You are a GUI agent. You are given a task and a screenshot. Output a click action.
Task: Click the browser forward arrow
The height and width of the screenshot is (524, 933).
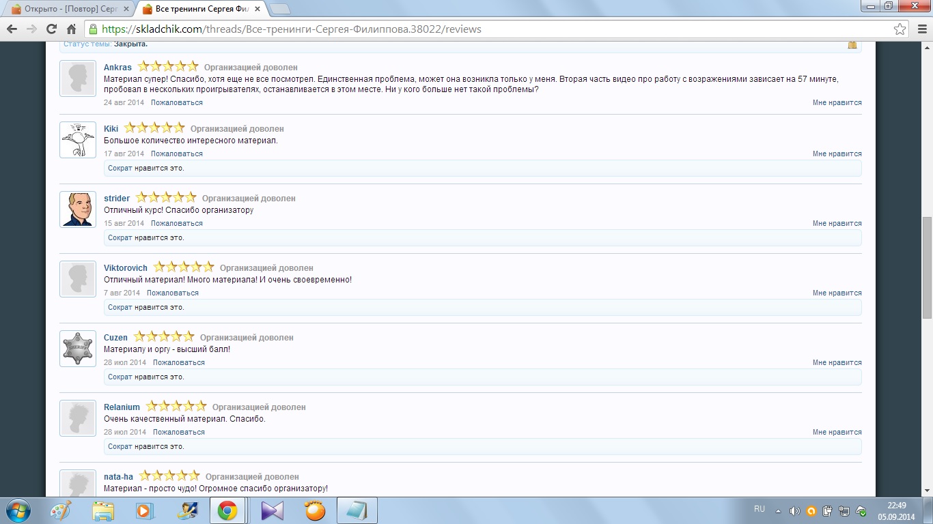point(31,29)
